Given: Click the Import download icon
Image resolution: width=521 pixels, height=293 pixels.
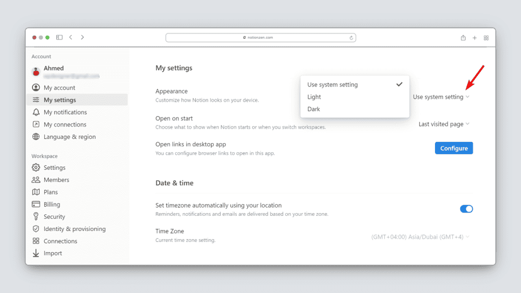Looking at the screenshot, I should click(36, 253).
